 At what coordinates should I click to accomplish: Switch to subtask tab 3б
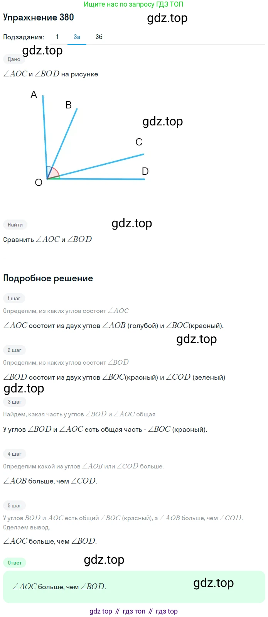[99, 37]
